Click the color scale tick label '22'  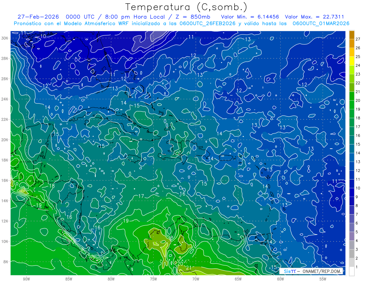coord(358,83)
